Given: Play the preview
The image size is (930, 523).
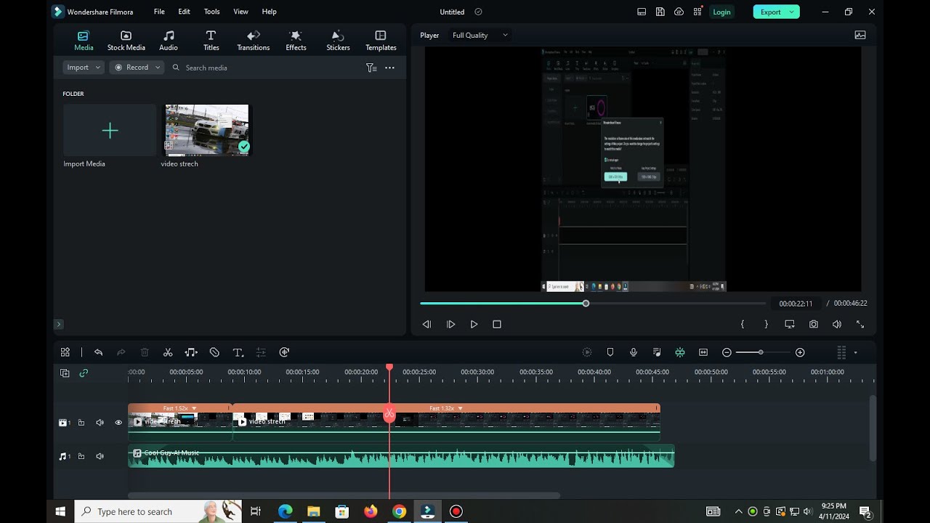Looking at the screenshot, I should coord(474,325).
